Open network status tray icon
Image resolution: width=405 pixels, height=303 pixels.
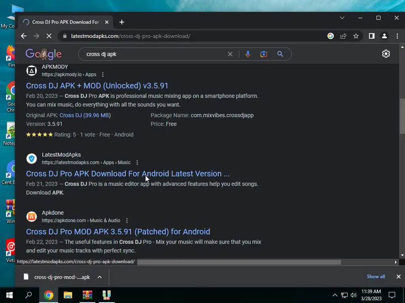tap(344, 295)
